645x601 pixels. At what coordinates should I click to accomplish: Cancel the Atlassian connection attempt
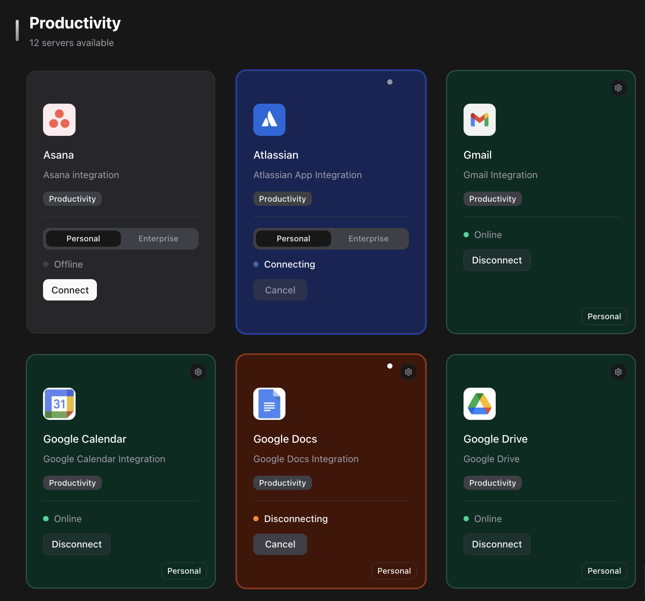tap(280, 290)
